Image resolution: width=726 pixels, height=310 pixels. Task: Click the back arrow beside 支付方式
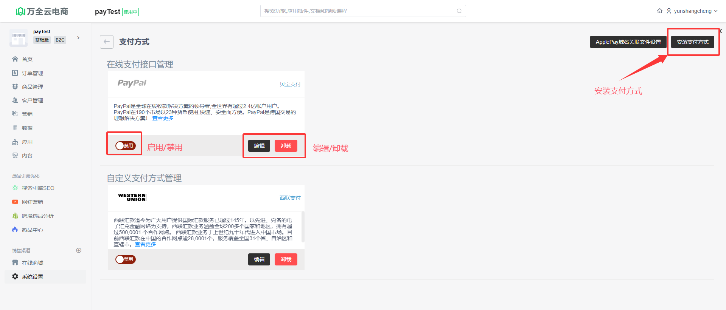coord(107,42)
